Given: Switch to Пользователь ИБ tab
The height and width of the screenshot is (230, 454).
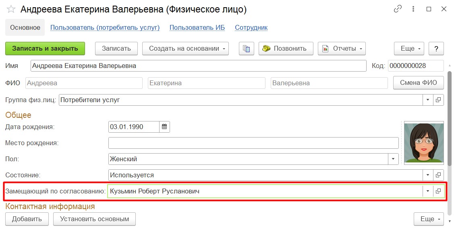Looking at the screenshot, I should (197, 28).
